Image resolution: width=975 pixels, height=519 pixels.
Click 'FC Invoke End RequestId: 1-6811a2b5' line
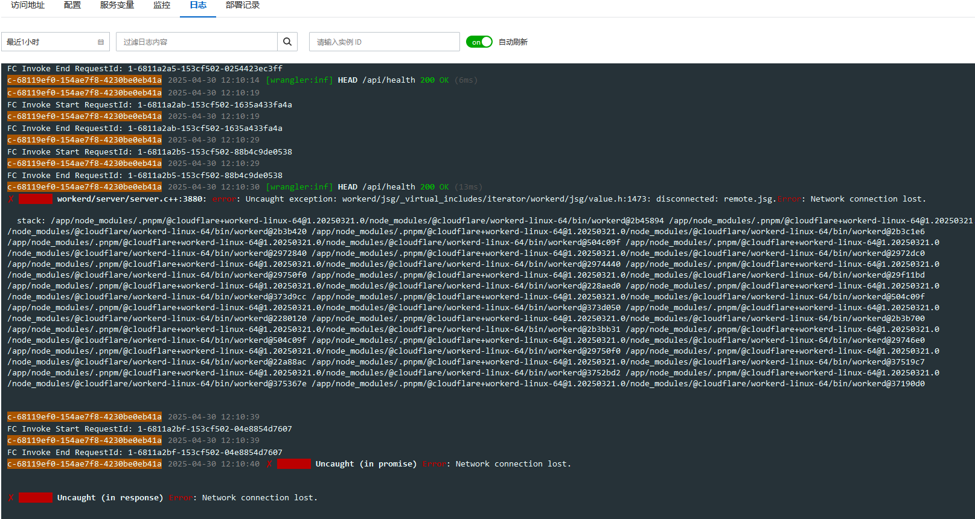(145, 176)
